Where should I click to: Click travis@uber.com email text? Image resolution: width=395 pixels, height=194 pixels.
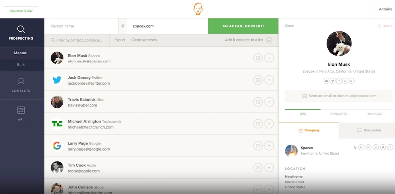(x=82, y=105)
